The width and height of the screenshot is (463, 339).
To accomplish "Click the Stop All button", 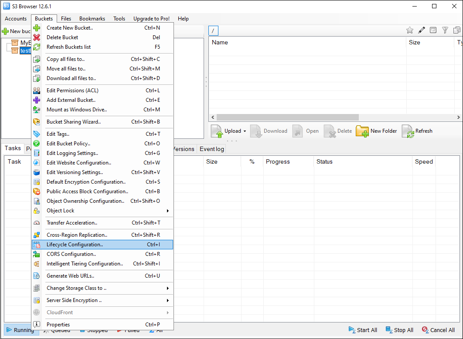I will [x=399, y=330].
